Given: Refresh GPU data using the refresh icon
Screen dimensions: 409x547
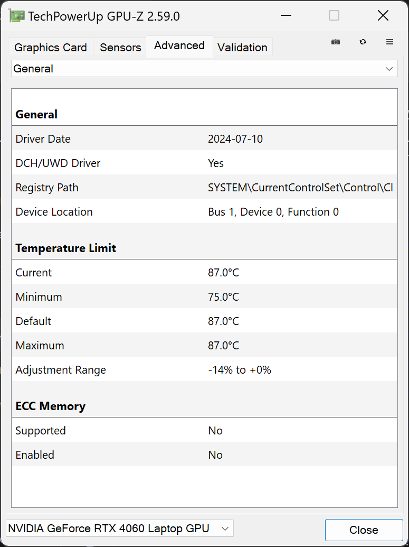Looking at the screenshot, I should coord(363,42).
